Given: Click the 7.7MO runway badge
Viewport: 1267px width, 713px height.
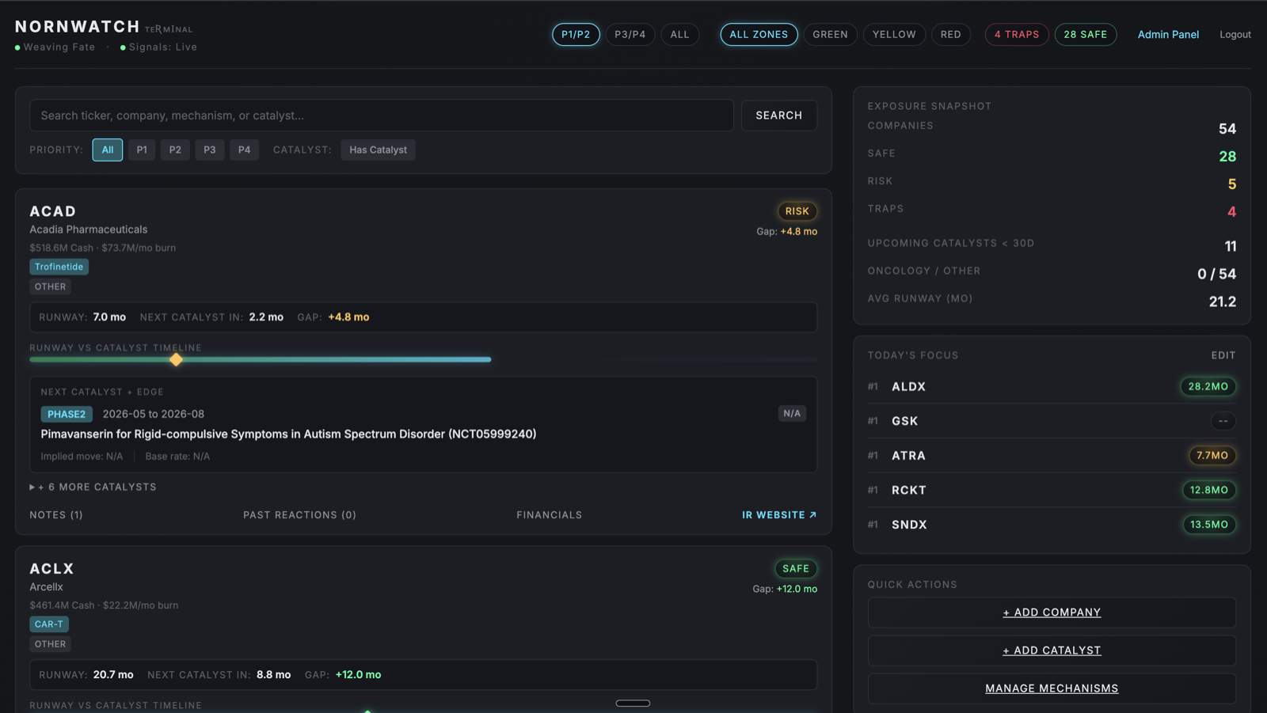Looking at the screenshot, I should 1212,455.
